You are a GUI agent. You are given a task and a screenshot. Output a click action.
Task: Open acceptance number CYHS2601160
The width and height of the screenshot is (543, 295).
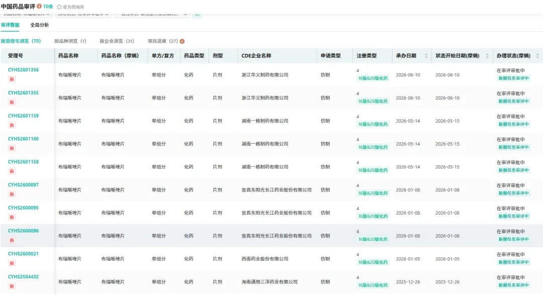[23, 139]
